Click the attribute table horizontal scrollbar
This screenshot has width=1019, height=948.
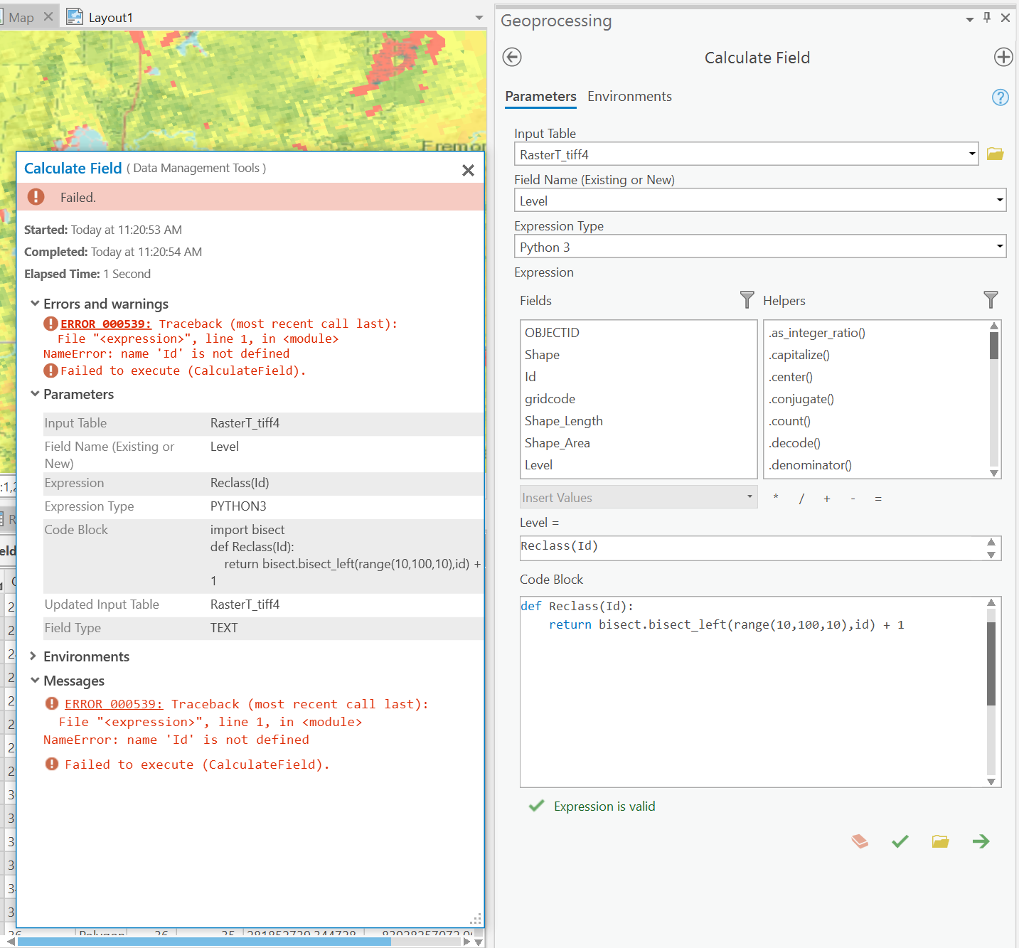coord(239,941)
